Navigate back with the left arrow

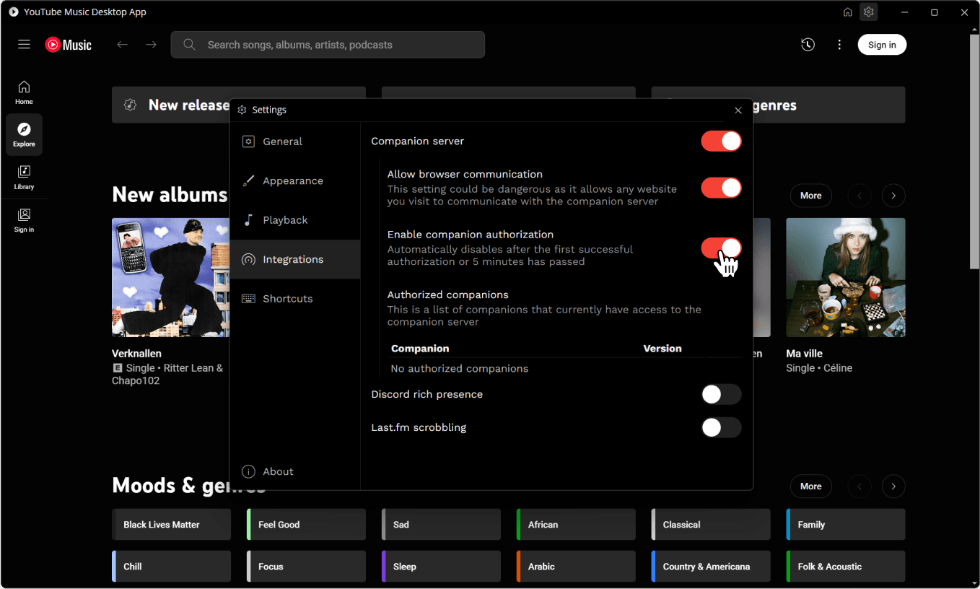(x=122, y=45)
